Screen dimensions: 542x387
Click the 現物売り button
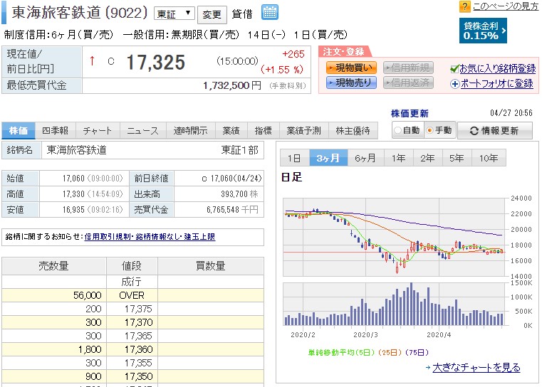[x=351, y=83]
